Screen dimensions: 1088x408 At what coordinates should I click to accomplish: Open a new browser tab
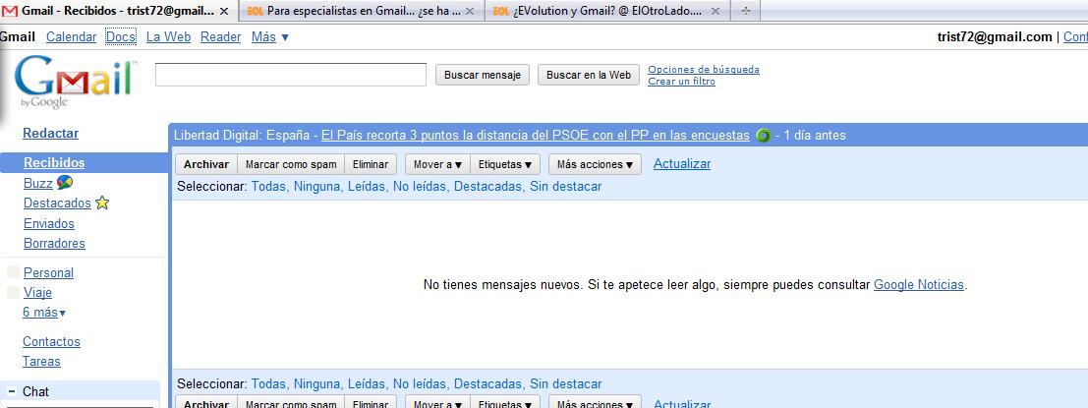coord(745,11)
